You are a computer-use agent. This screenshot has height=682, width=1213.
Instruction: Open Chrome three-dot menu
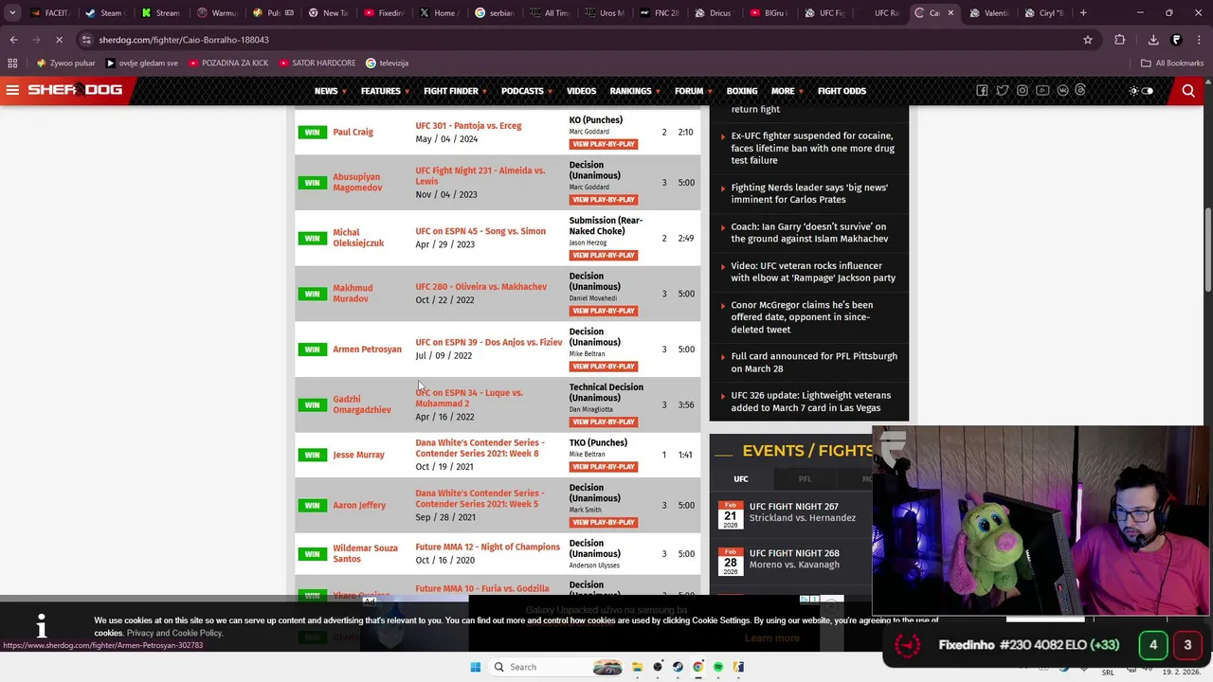(x=1198, y=40)
